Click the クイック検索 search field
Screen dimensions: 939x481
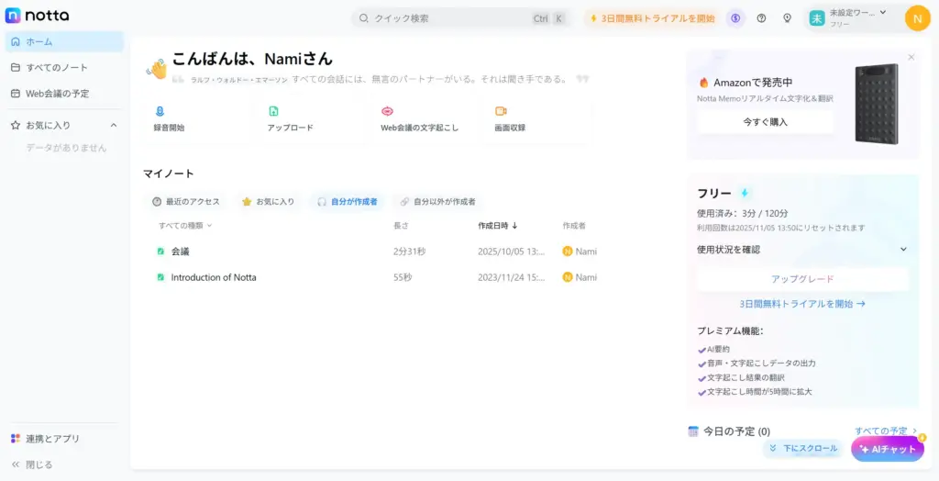[x=461, y=18]
